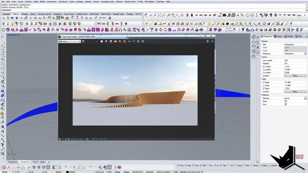Click the floppy save icon in CPlanes toolbar

pos(62,18)
